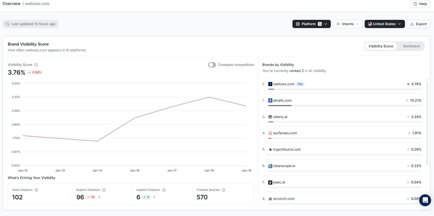Expand Explicit Citations details arrow
The width and height of the screenshot is (434, 216).
[x=100, y=197]
